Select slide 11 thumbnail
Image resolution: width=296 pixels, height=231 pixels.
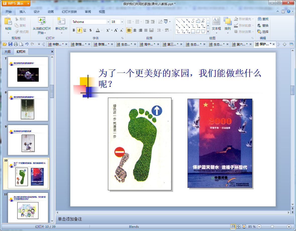click(x=28, y=208)
